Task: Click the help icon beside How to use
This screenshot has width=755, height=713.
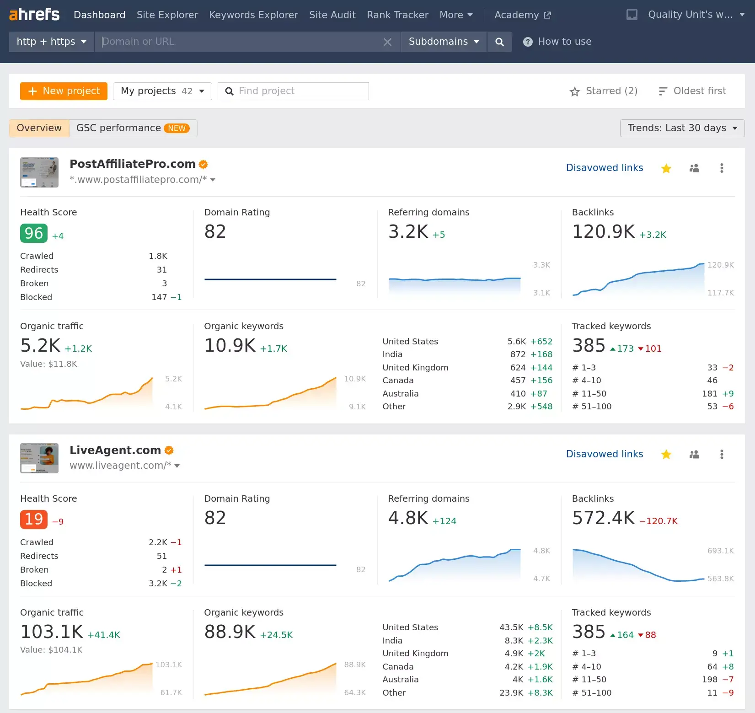Action: point(527,42)
